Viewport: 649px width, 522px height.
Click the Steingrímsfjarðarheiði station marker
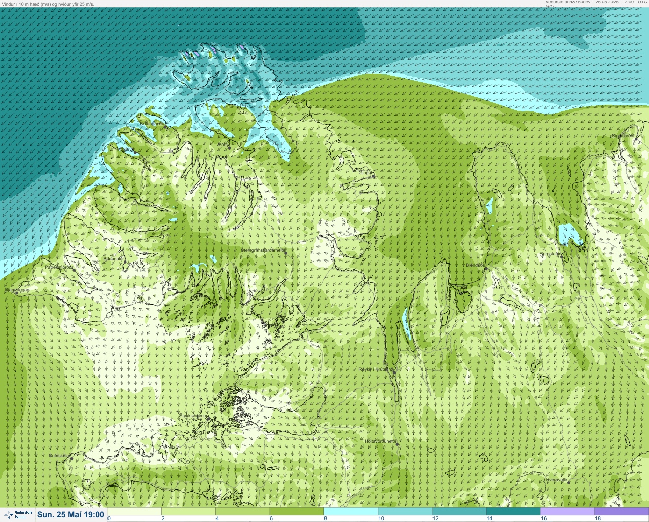click(x=286, y=253)
